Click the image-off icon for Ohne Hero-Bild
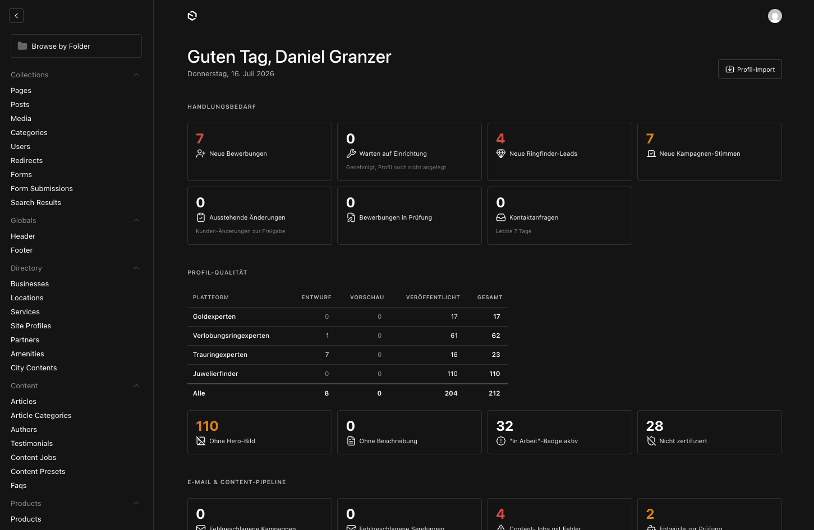 [x=200, y=441]
